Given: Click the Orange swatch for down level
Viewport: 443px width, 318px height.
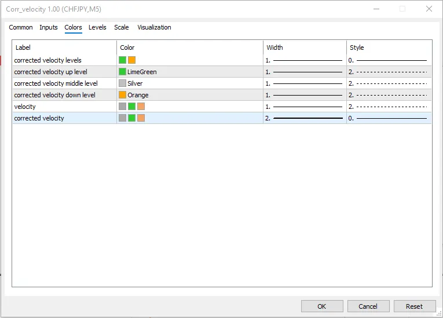Looking at the screenshot, I should tap(122, 95).
